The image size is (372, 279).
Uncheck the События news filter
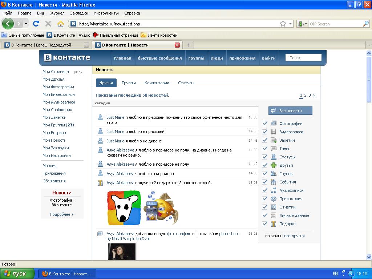(265, 182)
